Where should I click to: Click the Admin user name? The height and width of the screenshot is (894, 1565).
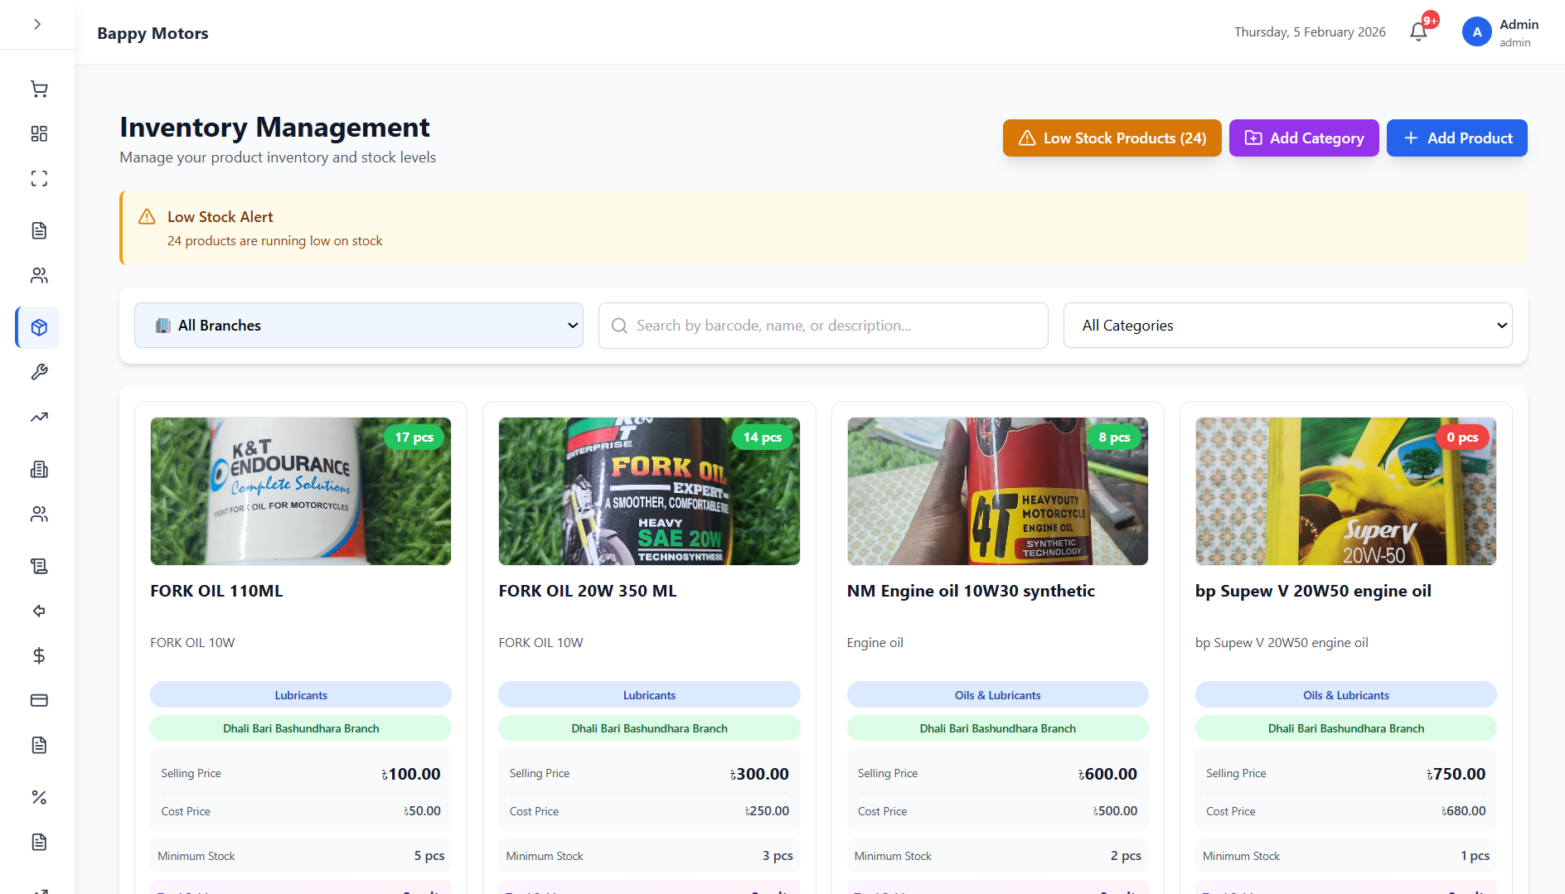1519,25
